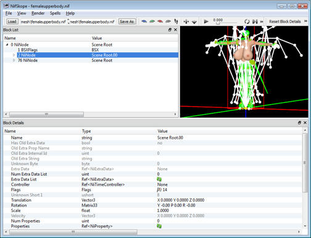This screenshot has height=238, width=311.
Task: Click the Load button
Action: pyautogui.click(x=12, y=22)
